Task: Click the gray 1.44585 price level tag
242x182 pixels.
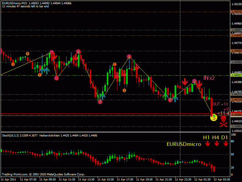Action: (x=236, y=62)
